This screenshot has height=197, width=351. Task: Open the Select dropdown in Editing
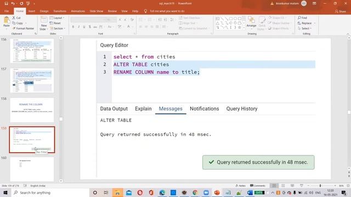pos(305,28)
